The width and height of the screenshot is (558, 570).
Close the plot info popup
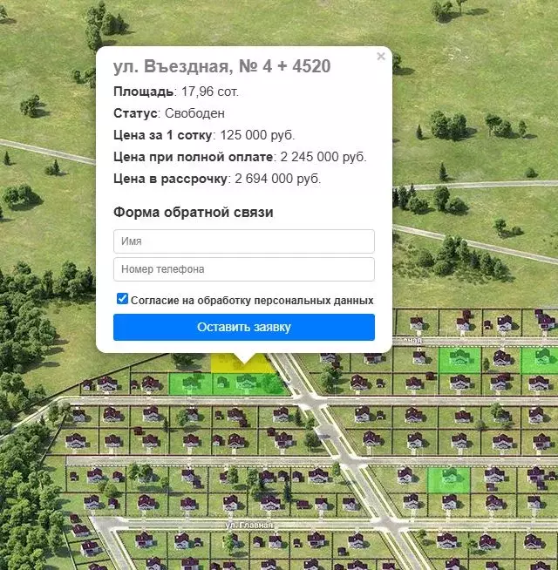[x=380, y=57]
